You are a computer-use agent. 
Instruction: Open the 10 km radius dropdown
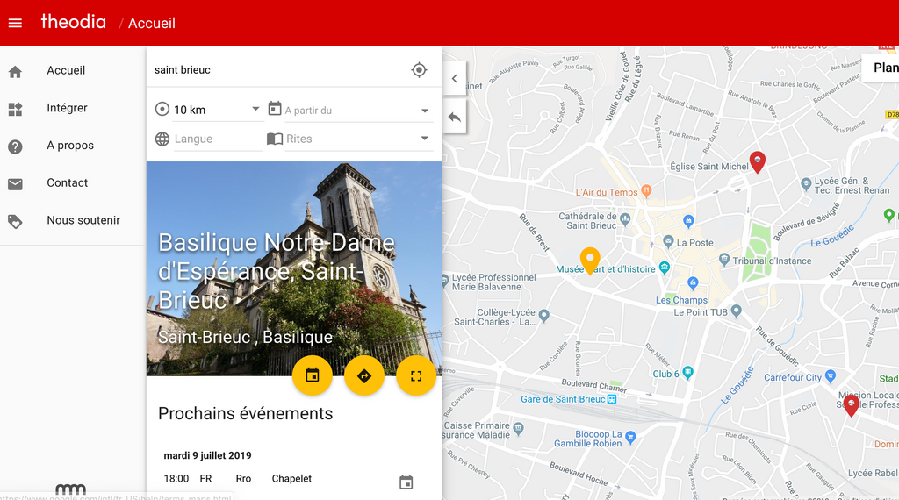click(x=209, y=110)
